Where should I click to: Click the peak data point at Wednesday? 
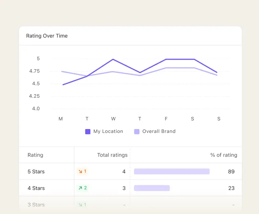[113, 59]
